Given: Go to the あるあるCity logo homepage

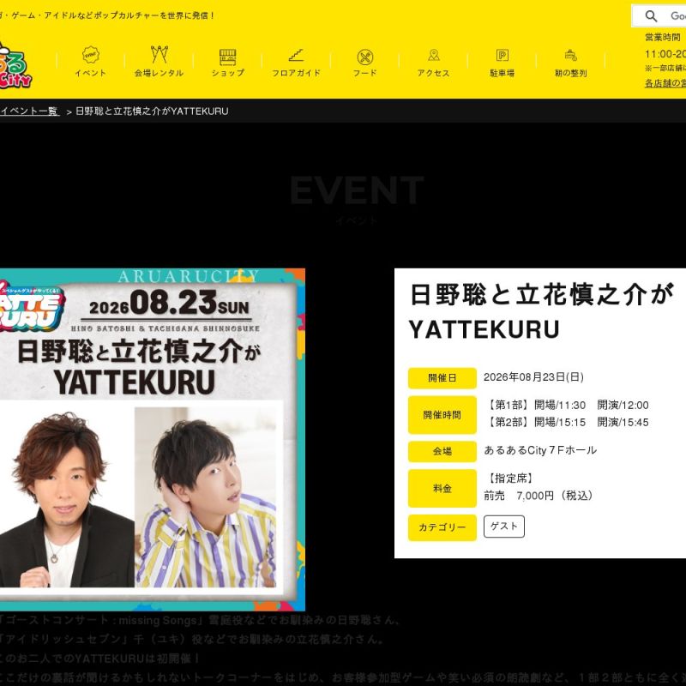Looking at the screenshot, I should (15, 66).
